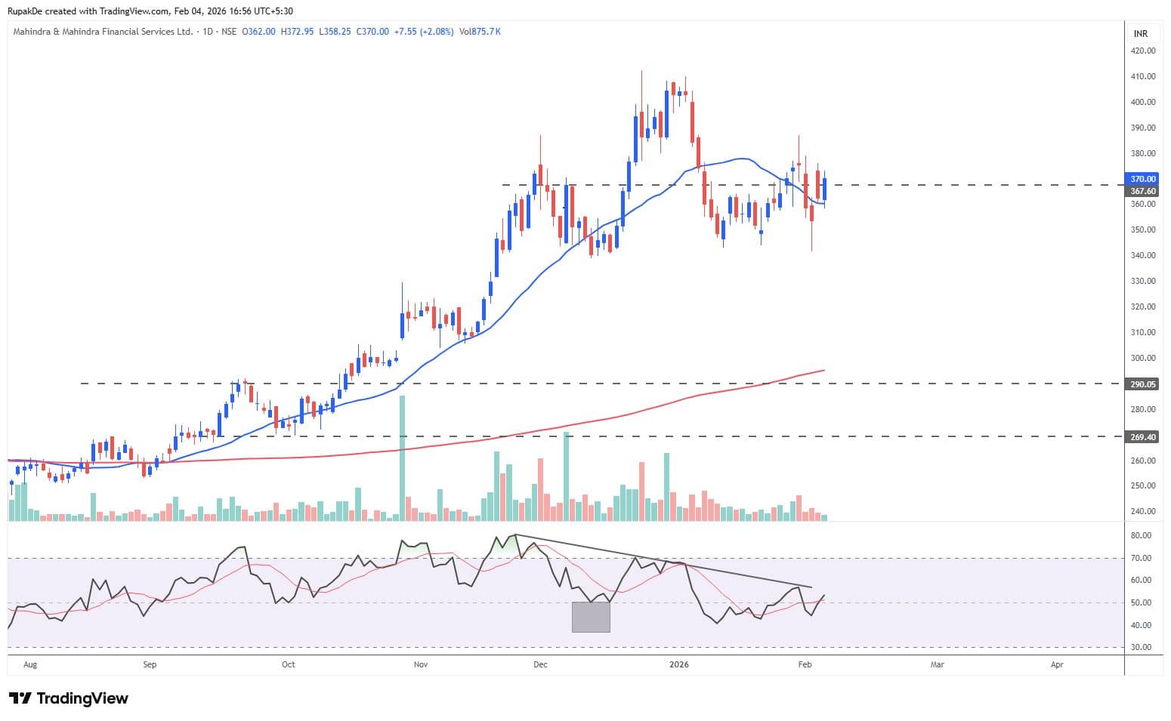Click the INR currency label on the price scale
The height and width of the screenshot is (721, 1171).
point(1141,34)
